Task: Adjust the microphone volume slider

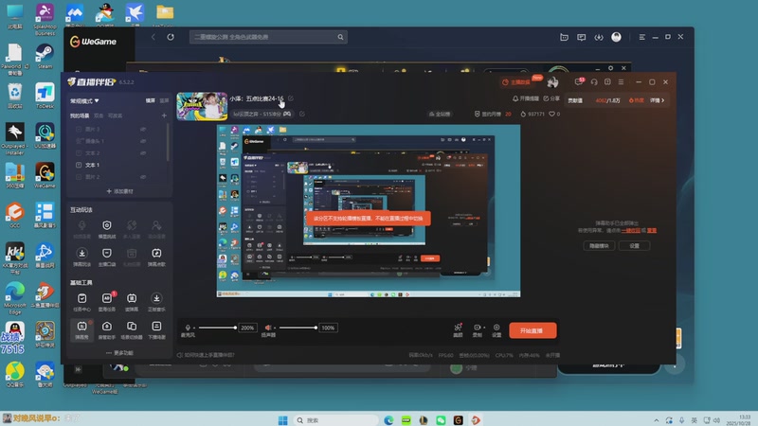Action: [217, 328]
